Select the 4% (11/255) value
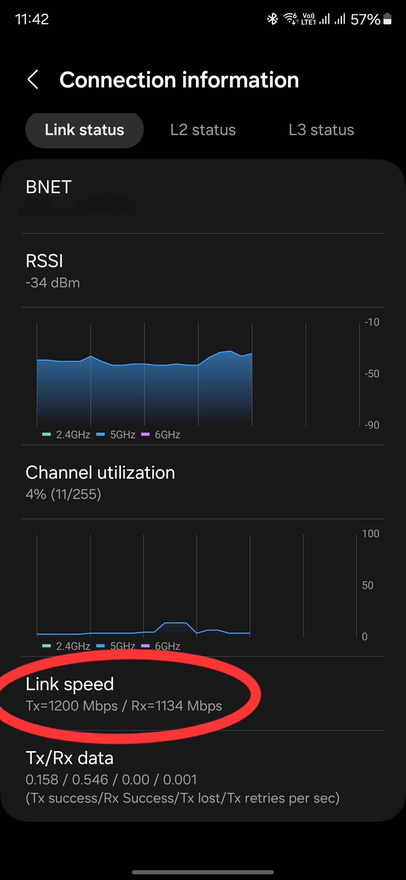The height and width of the screenshot is (880, 406). (63, 494)
